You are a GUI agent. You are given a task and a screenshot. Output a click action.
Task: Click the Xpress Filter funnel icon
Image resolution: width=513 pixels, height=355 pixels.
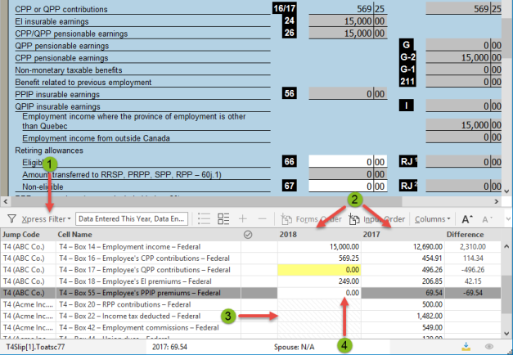(x=11, y=219)
